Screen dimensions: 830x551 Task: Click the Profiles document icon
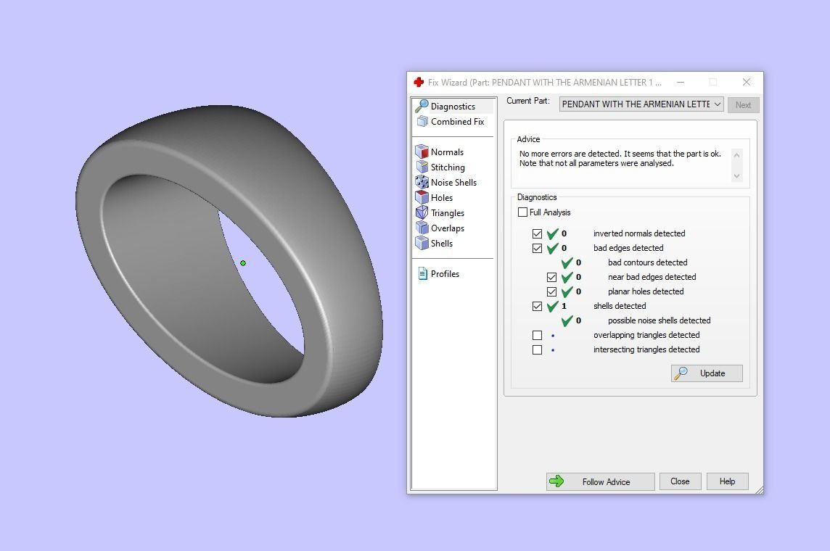423,274
